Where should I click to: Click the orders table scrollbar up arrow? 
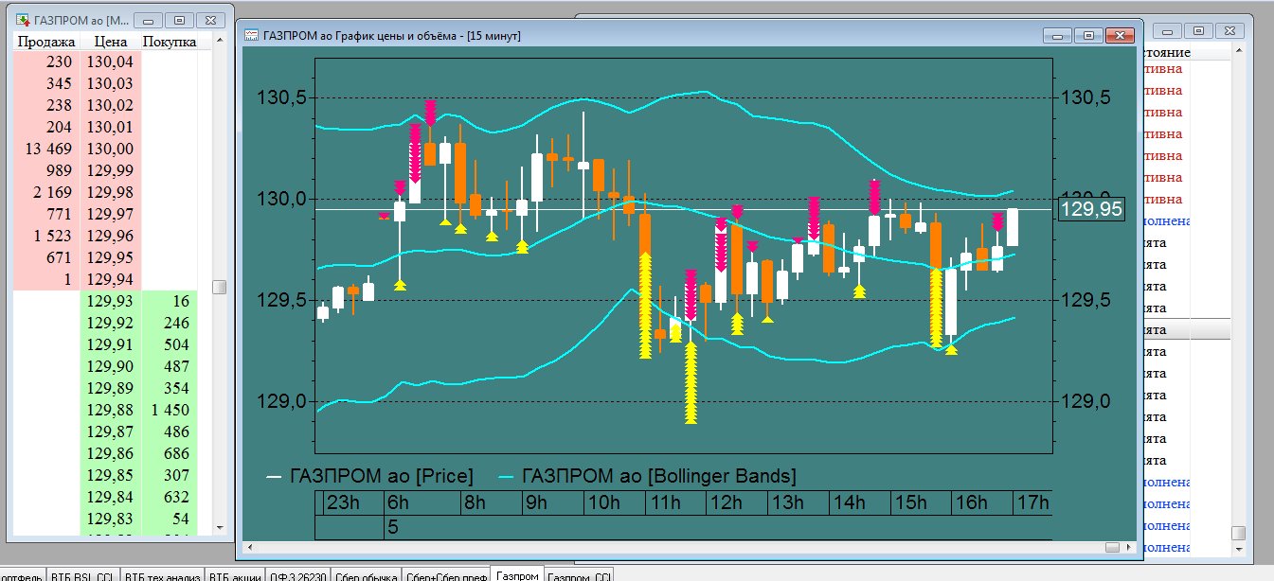1238,49
